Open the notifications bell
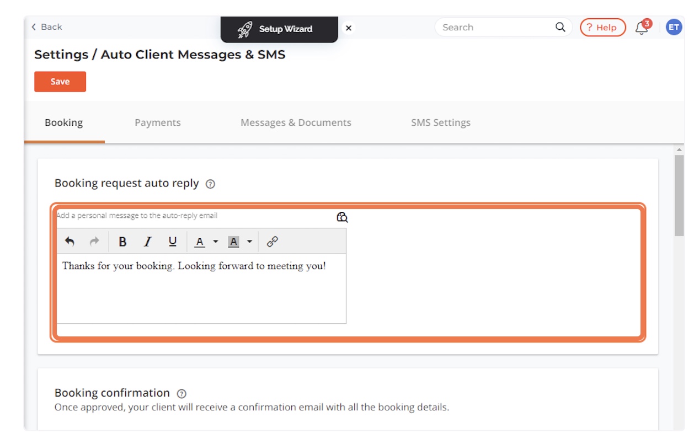694x439 pixels. 642,26
